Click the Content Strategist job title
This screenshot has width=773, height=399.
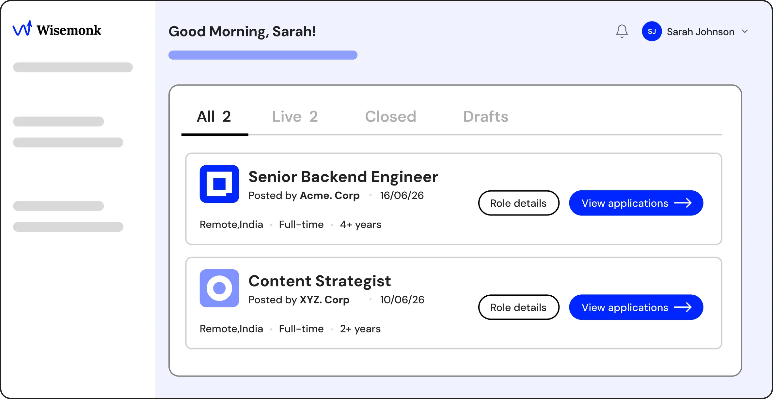[320, 281]
